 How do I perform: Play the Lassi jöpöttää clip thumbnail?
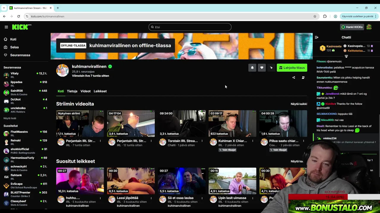coord(131,181)
